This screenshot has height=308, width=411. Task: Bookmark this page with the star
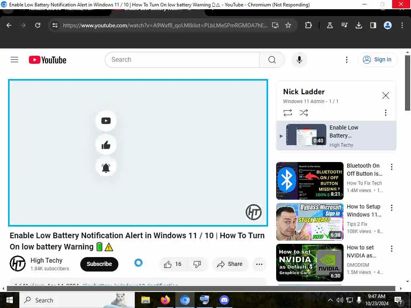(288, 25)
